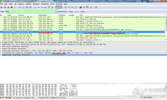
Task: Expand PPP-over-Ethernet Session node
Action: click(1, 46)
